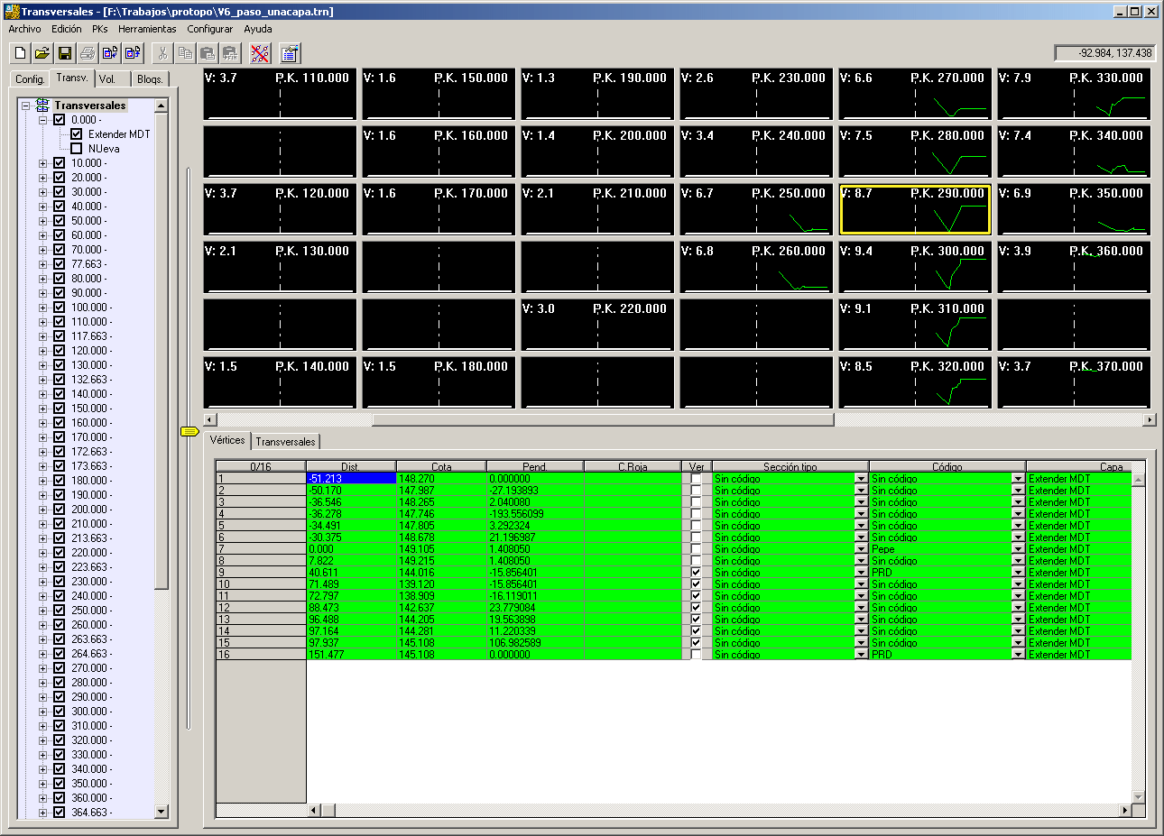The image size is (1164, 836).
Task: Switch to the lower Transversales tab
Action: click(285, 442)
